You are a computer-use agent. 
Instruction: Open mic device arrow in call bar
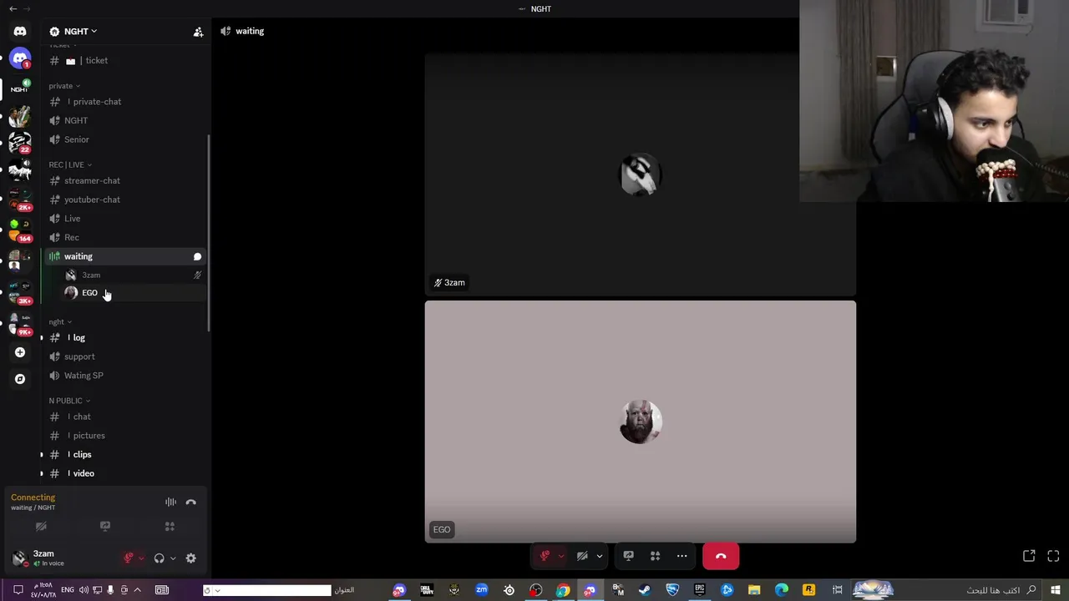560,556
